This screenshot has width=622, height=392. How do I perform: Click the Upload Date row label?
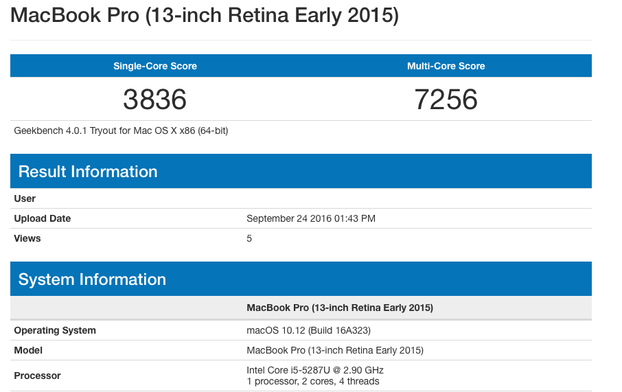click(42, 218)
